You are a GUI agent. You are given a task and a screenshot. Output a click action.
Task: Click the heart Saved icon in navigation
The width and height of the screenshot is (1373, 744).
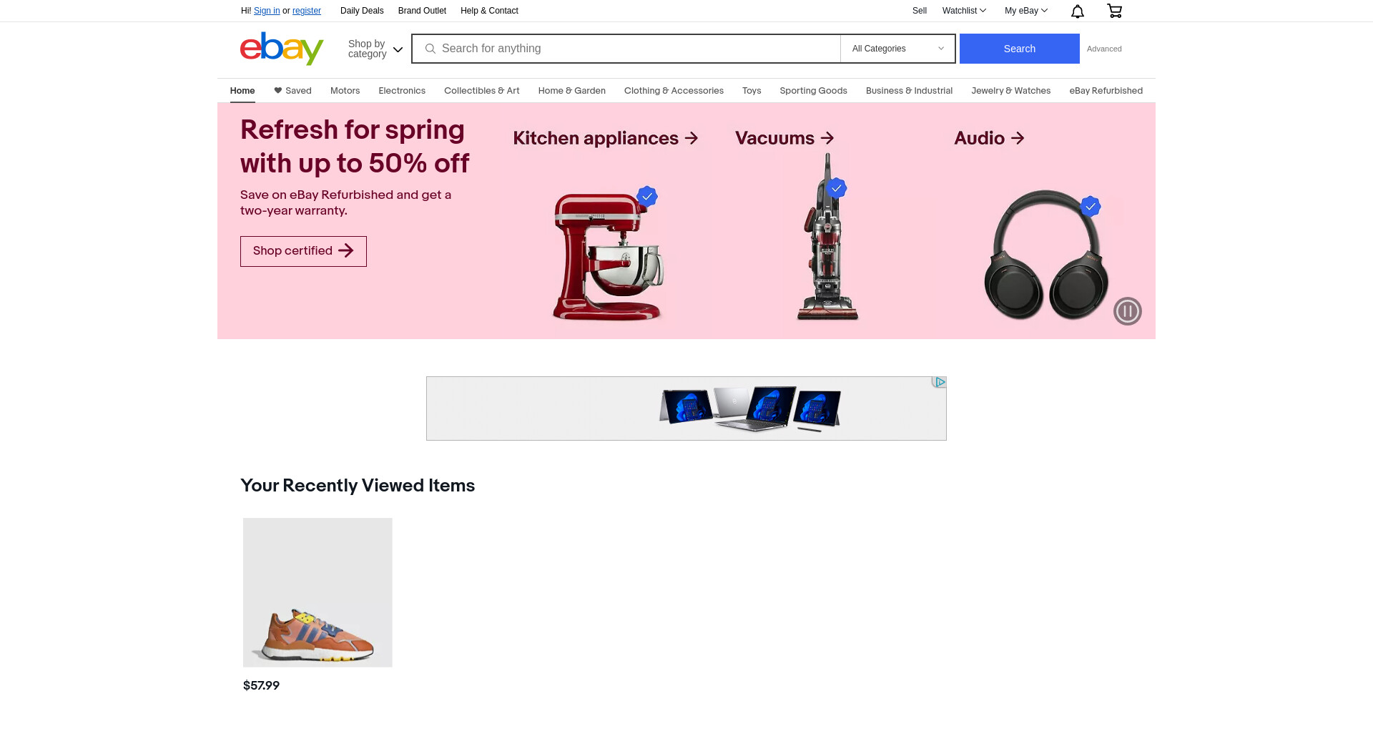point(278,91)
